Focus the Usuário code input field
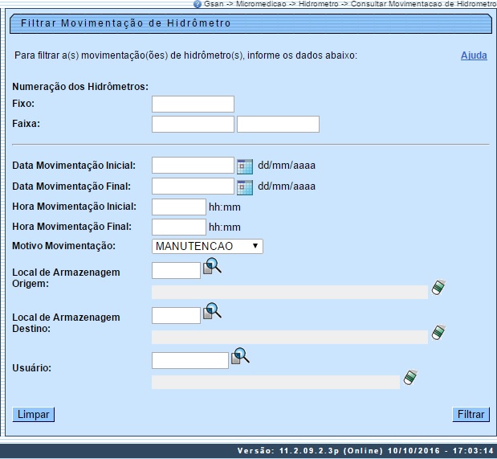 tap(189, 361)
